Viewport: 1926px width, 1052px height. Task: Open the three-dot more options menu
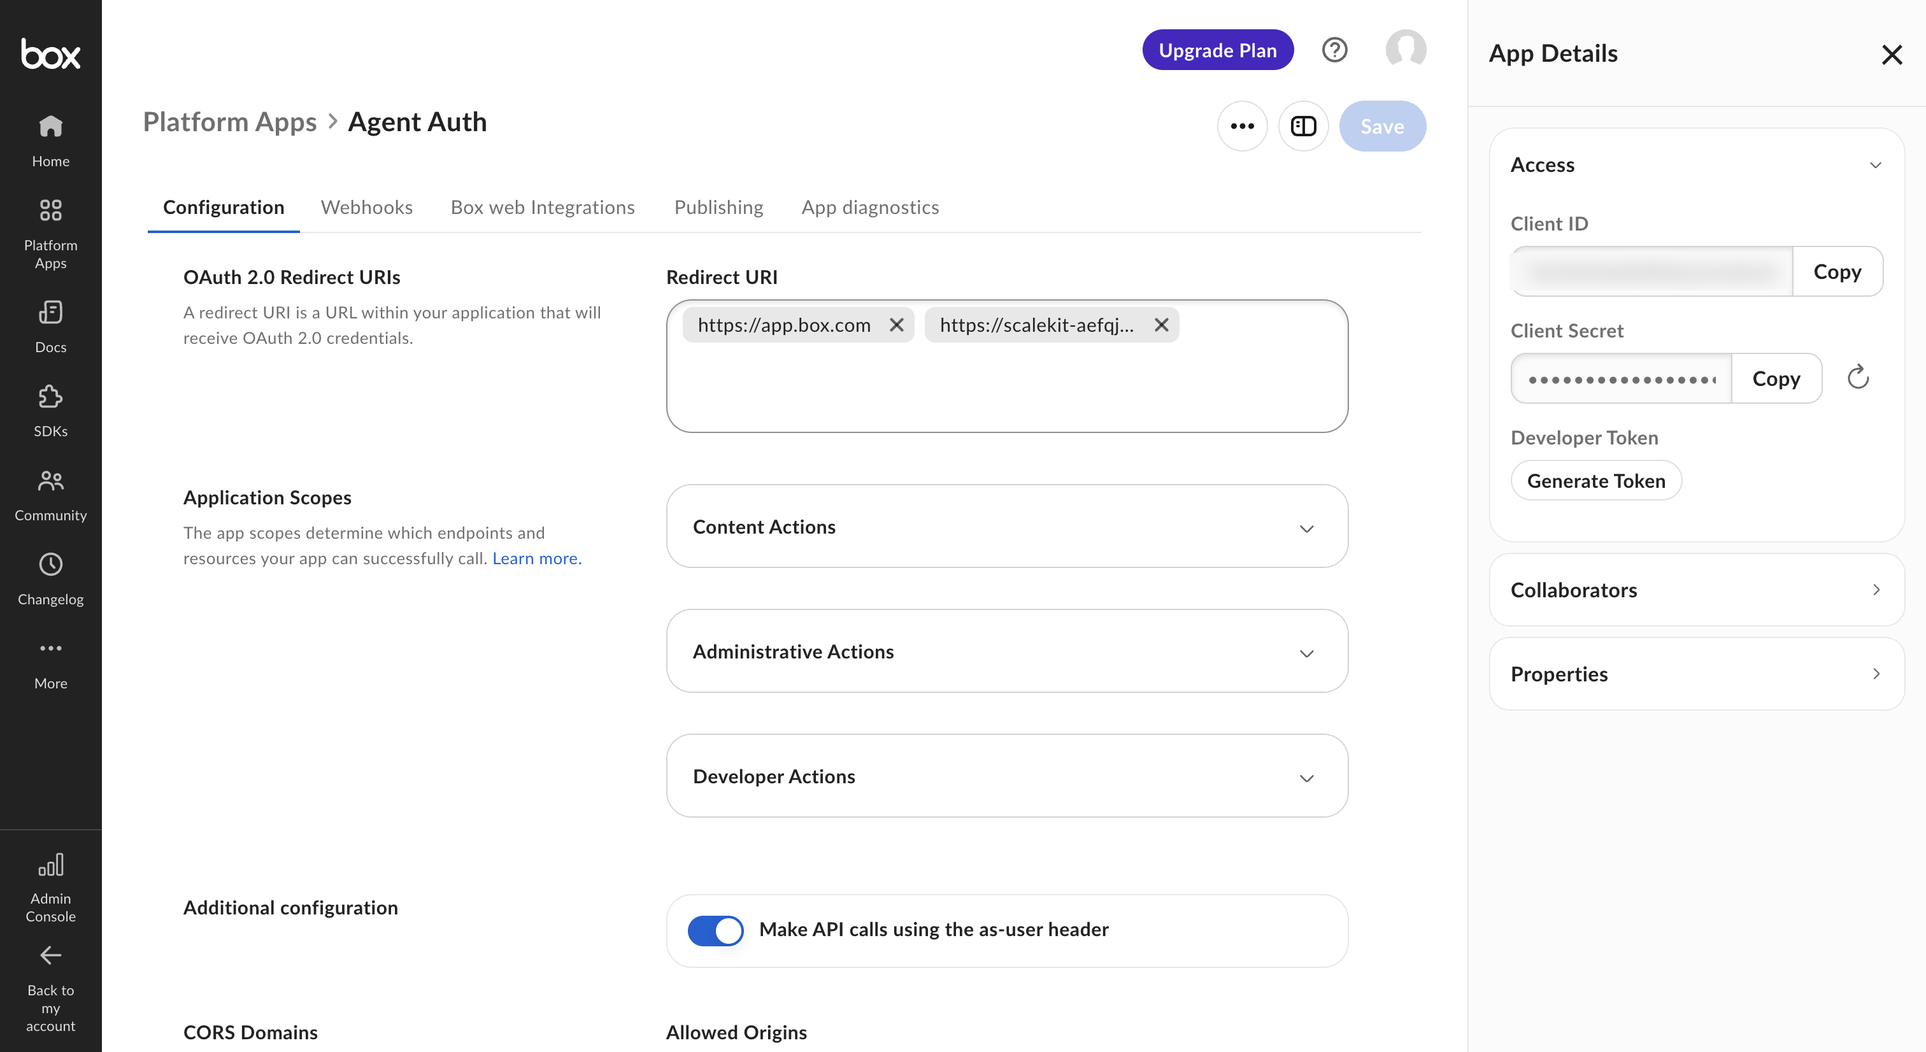pyautogui.click(x=1242, y=125)
